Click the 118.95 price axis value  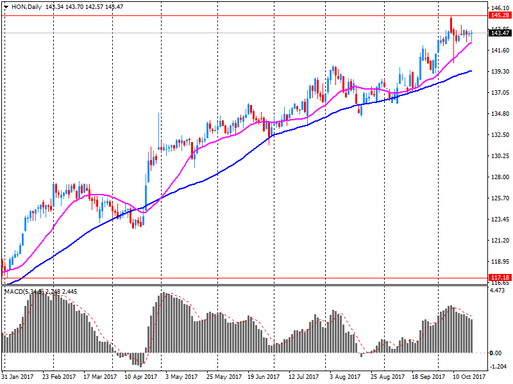click(501, 262)
